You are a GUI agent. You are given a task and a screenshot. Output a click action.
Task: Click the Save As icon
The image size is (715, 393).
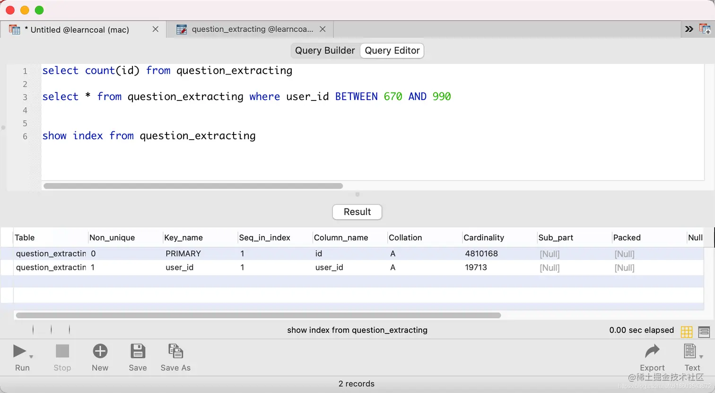click(175, 351)
